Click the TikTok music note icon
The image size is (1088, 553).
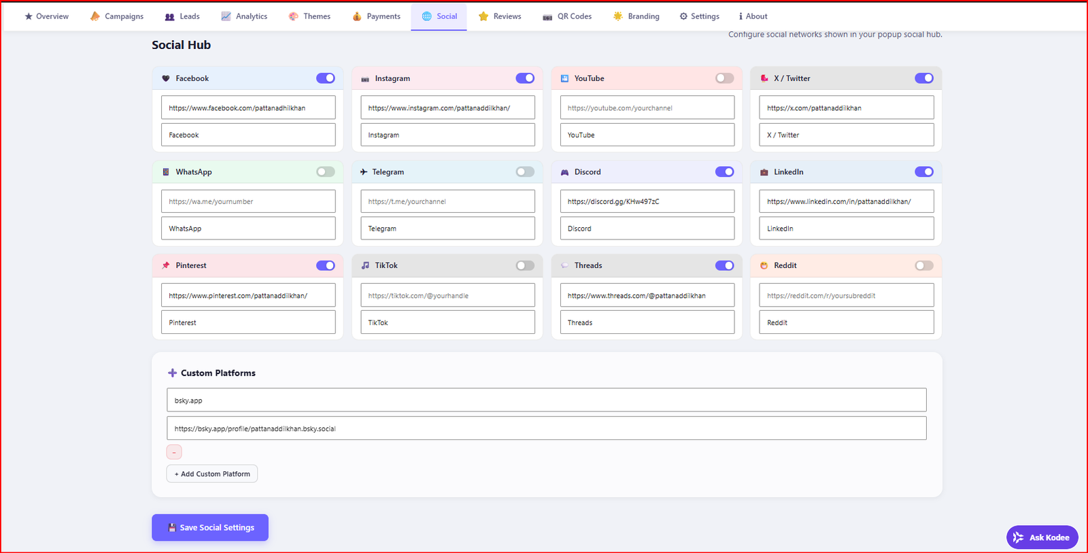[x=365, y=265]
